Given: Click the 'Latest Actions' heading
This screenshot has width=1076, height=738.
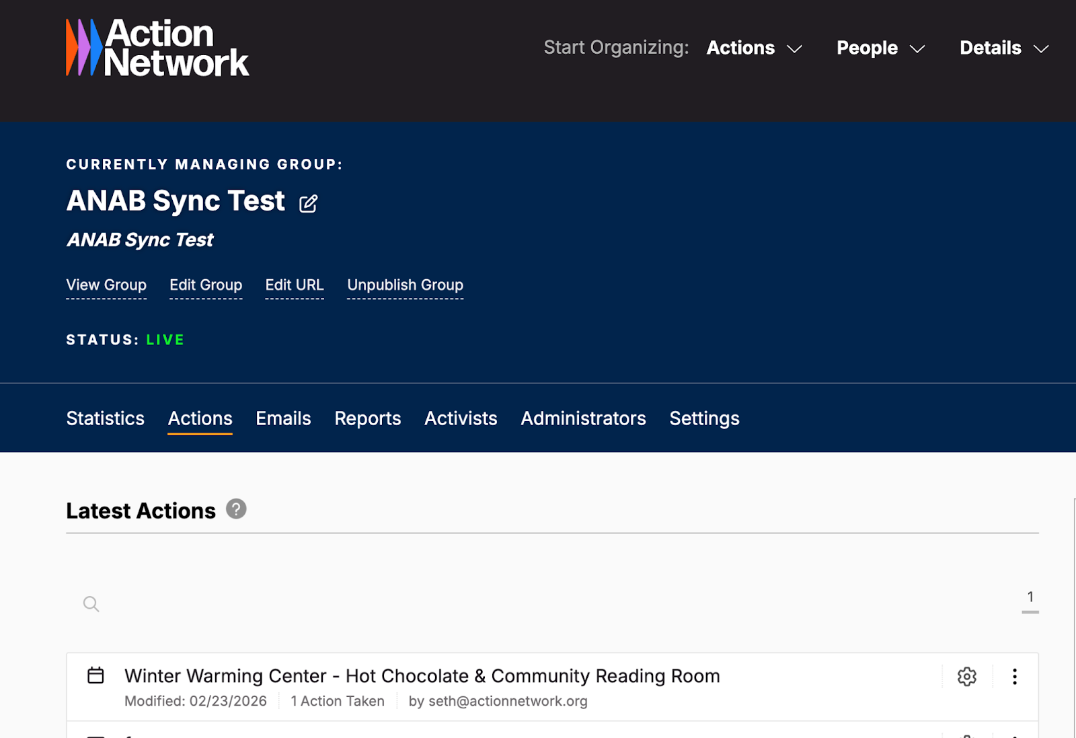Looking at the screenshot, I should pyautogui.click(x=141, y=511).
